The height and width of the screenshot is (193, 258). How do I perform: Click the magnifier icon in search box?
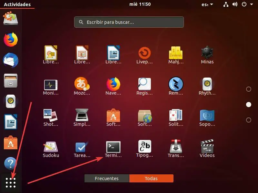point(81,22)
